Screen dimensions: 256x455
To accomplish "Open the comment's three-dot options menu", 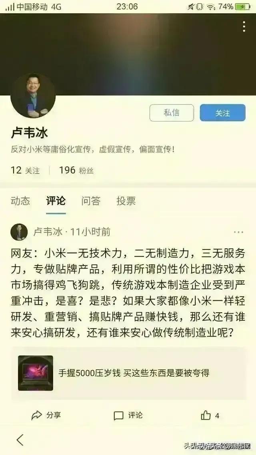I will coord(238,232).
